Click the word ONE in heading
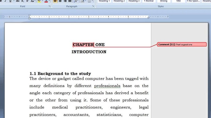This screenshot has width=211, height=118. [x=100, y=45]
